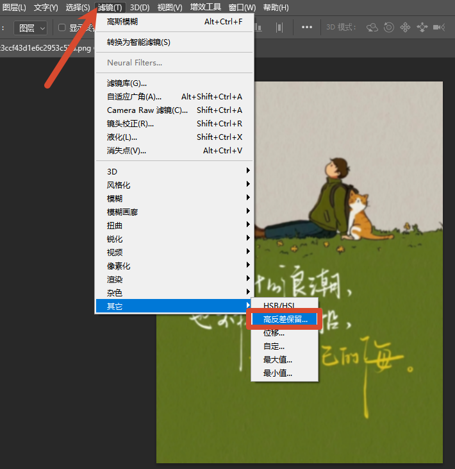Image resolution: width=455 pixels, height=469 pixels.
Task: Click the 3D rotate object icon
Action: tap(372, 28)
